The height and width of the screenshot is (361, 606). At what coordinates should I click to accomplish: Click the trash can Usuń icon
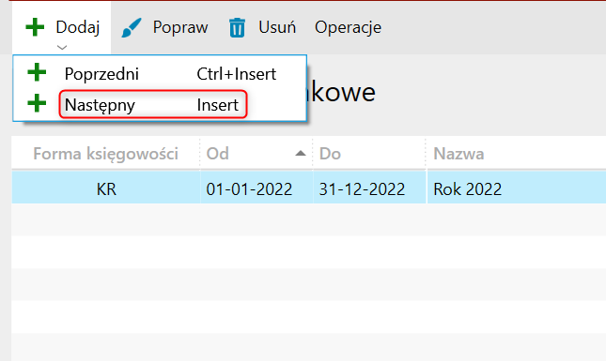237,28
